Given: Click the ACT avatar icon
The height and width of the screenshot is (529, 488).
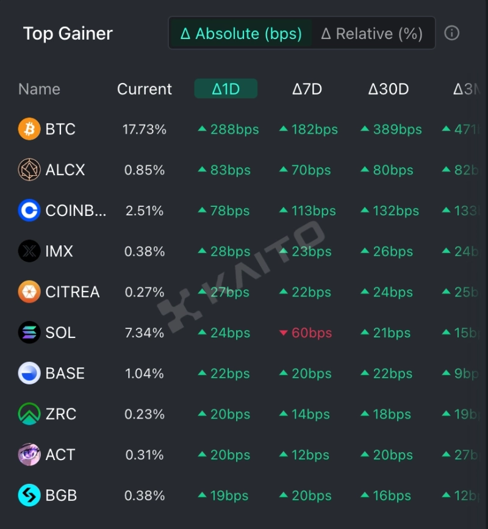Looking at the screenshot, I should (x=29, y=455).
